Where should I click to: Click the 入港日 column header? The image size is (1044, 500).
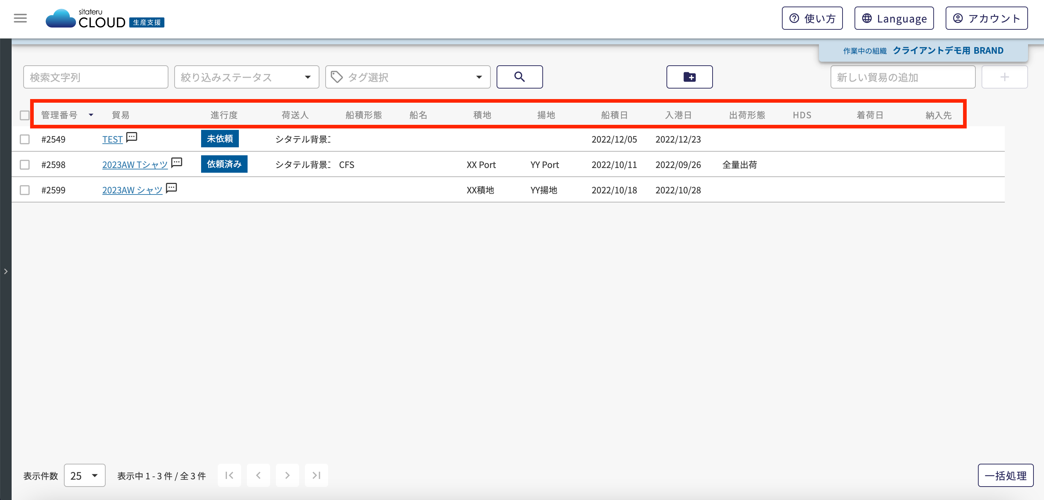678,115
